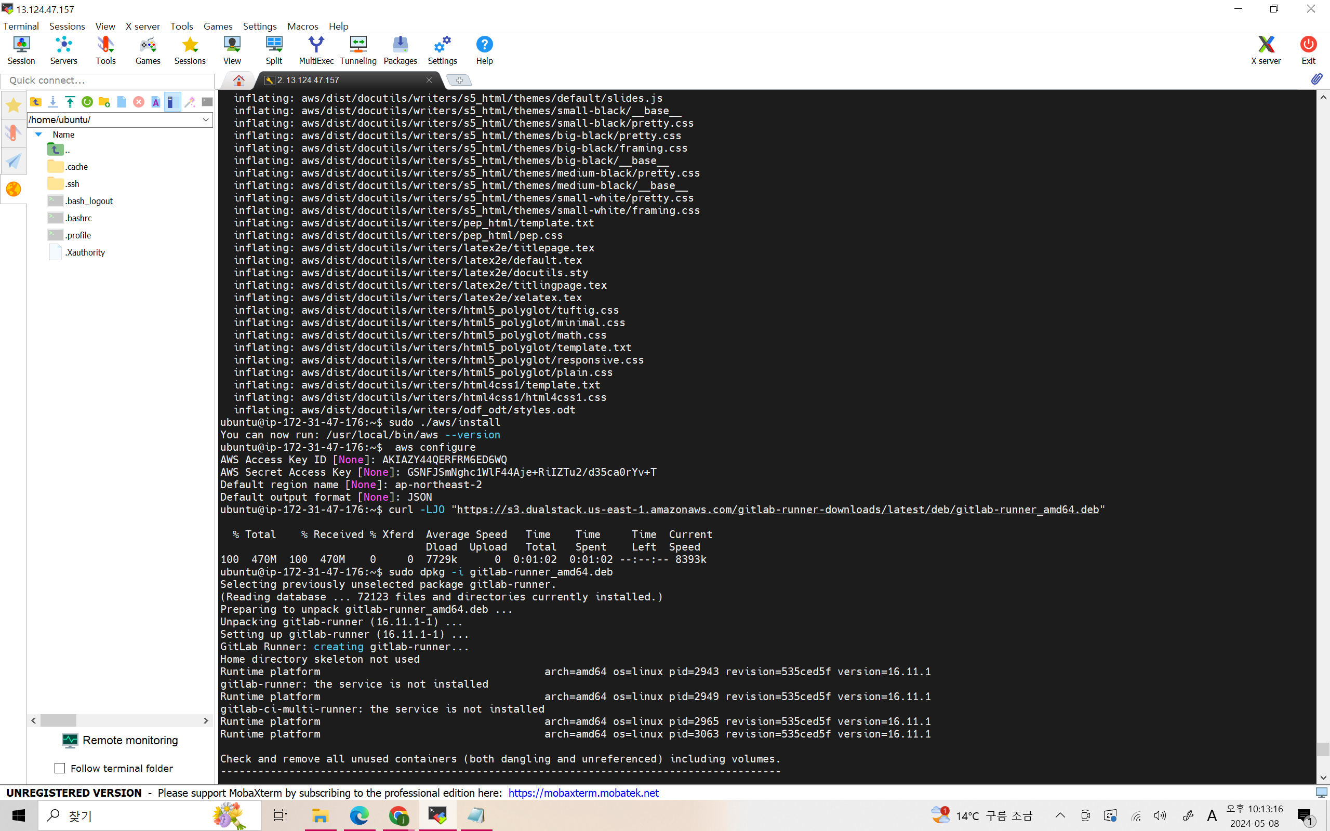Click the SFTP upload arrow icon
The width and height of the screenshot is (1330, 831).
[x=70, y=102]
